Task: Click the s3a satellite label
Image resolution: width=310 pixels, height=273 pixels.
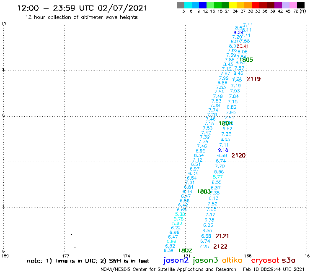Action: (x=288, y=260)
